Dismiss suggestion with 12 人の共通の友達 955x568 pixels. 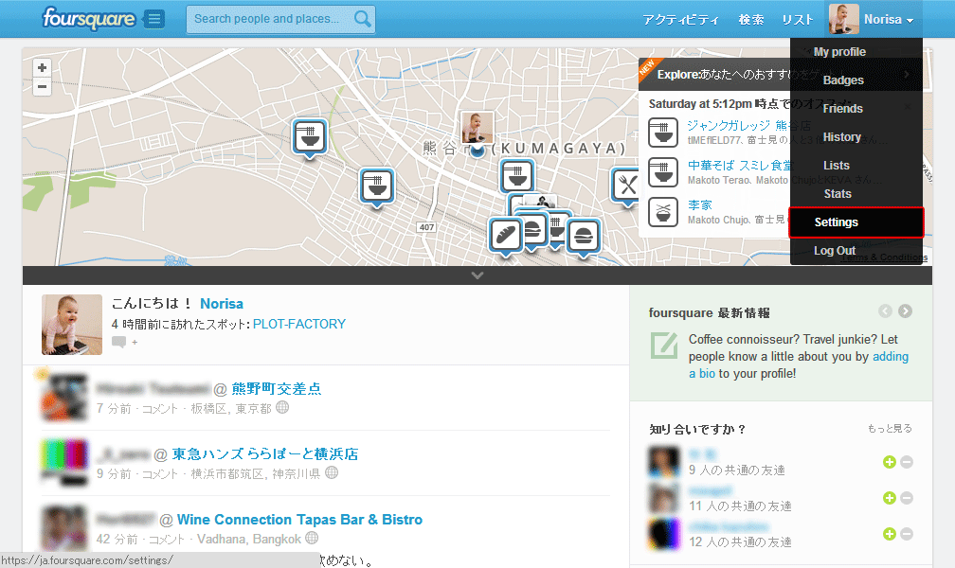(x=907, y=534)
